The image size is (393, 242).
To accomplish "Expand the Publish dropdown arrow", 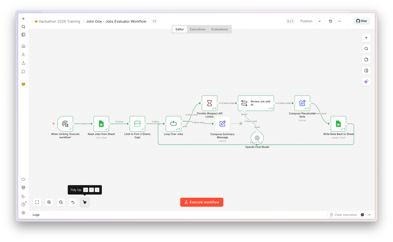I will [x=320, y=21].
